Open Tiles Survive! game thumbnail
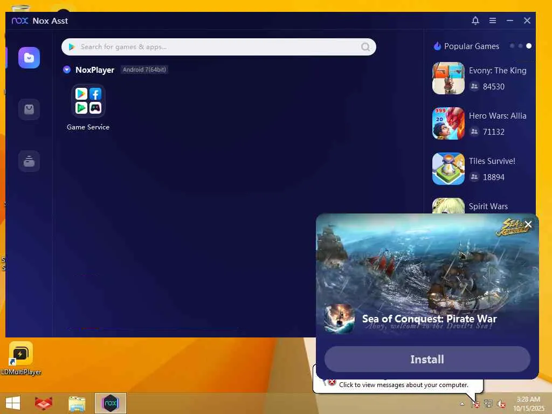This screenshot has height=414, width=552. point(448,169)
